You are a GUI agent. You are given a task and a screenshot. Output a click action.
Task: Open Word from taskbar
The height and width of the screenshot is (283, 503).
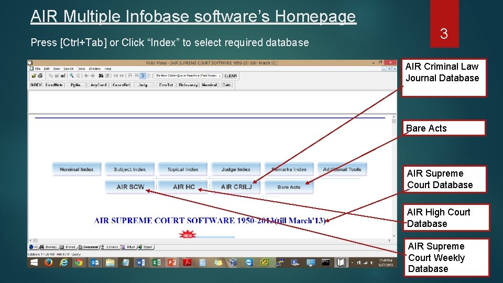[141, 263]
